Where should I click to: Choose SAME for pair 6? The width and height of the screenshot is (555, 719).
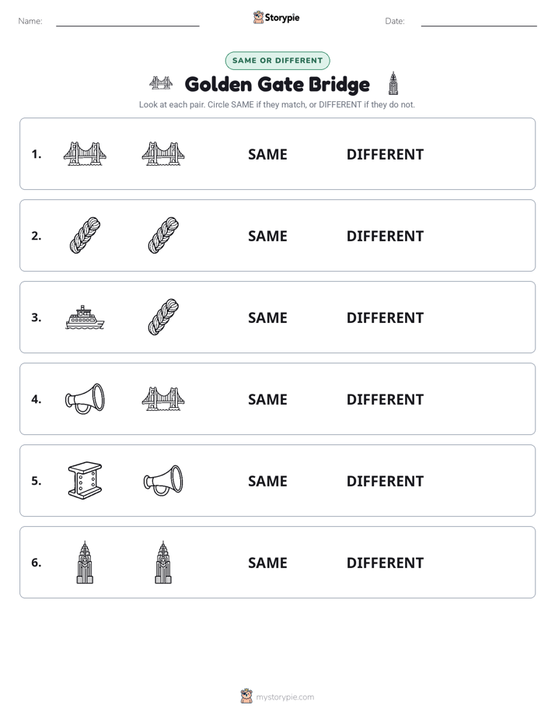pos(267,563)
